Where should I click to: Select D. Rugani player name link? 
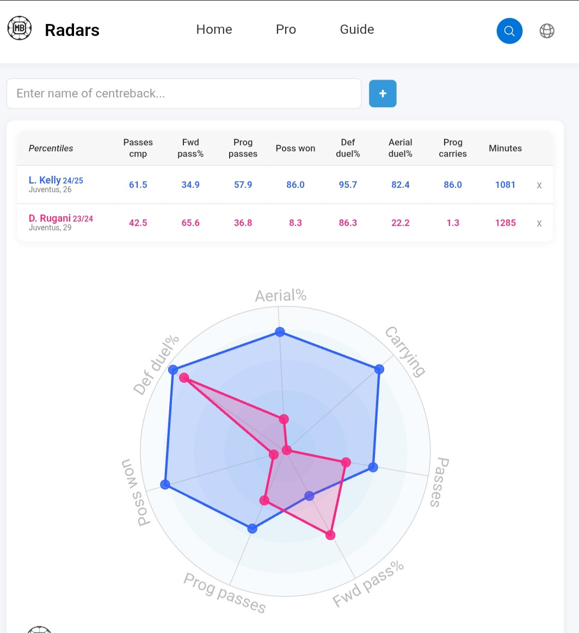click(50, 218)
